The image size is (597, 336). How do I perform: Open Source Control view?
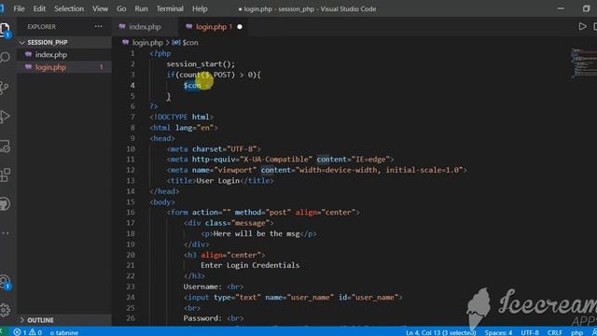coord(5,88)
